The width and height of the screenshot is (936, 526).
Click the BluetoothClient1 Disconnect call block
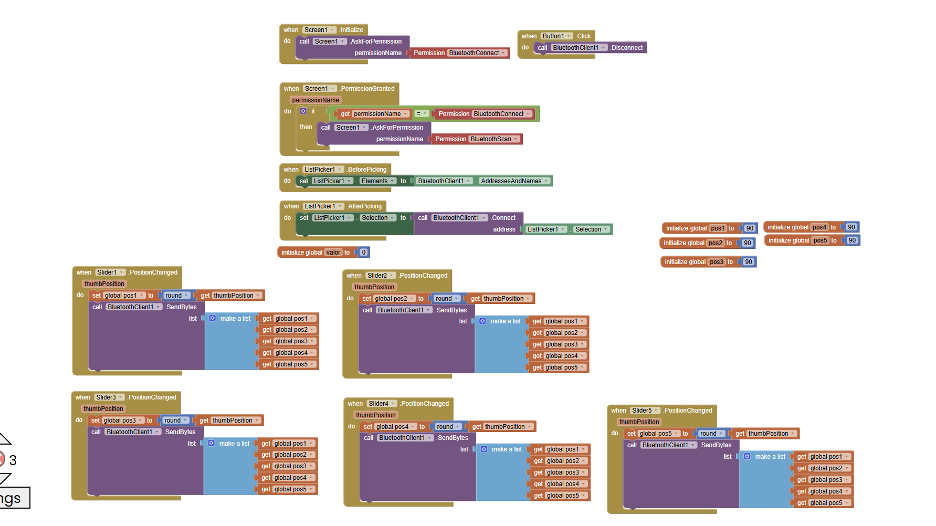click(590, 48)
